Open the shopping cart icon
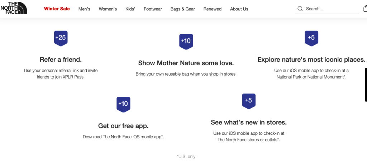This screenshot has height=162, width=367. pyautogui.click(x=365, y=9)
